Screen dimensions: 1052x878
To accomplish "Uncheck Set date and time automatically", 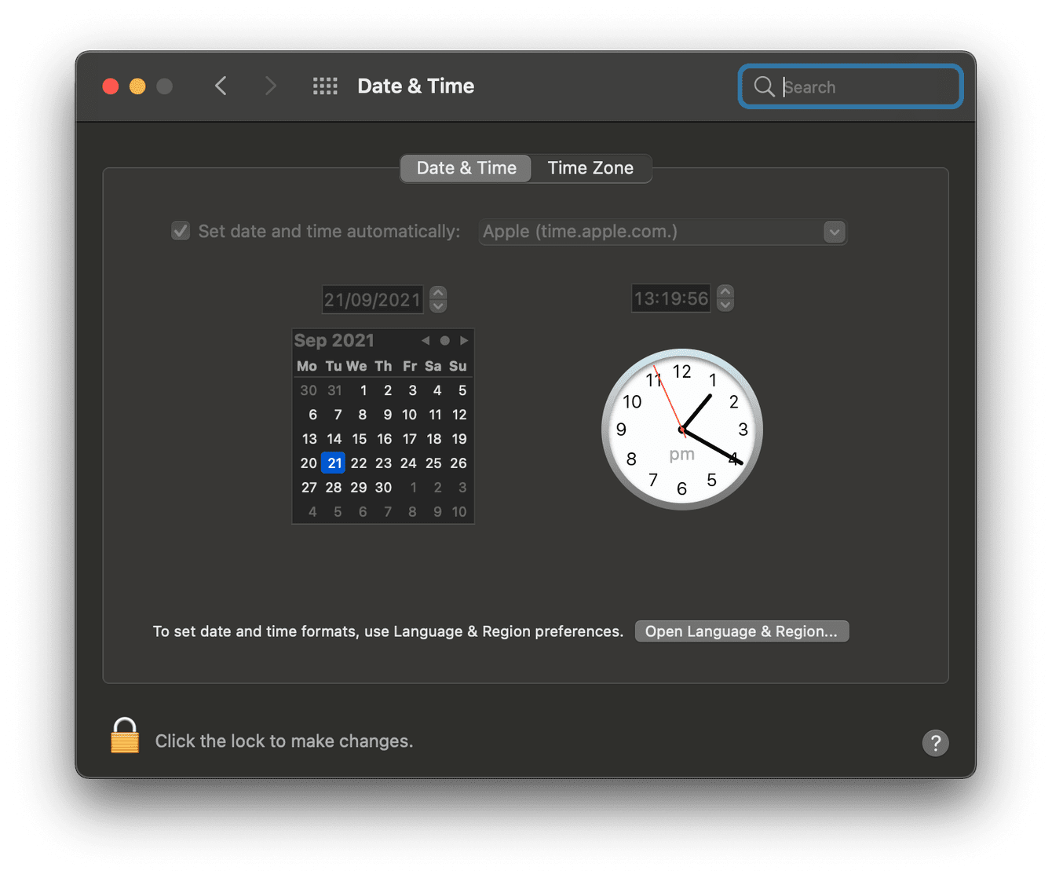I will pyautogui.click(x=180, y=230).
